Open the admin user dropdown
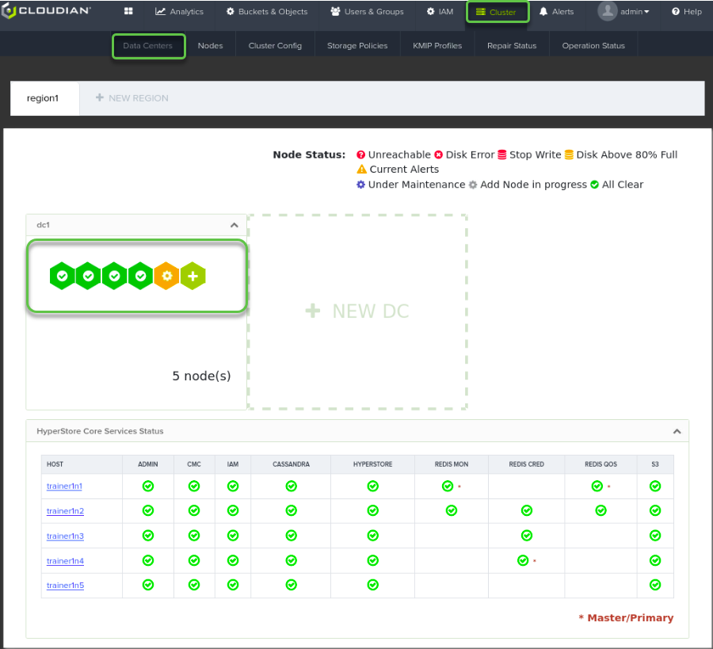This screenshot has height=649, width=713. (623, 11)
